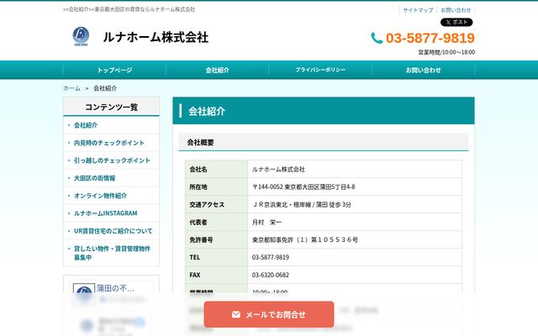Screen dimensions: 538x336
Task: Click the teal phone handset icon
Action: 377,38
